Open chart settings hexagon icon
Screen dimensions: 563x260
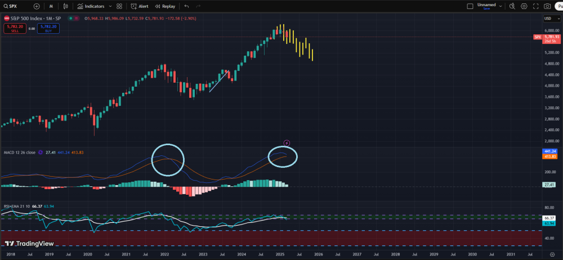pos(524,6)
